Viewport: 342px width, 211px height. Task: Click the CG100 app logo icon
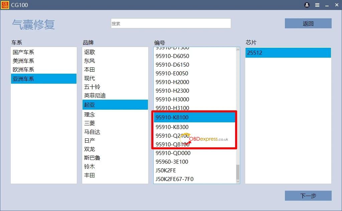(x=5, y=5)
